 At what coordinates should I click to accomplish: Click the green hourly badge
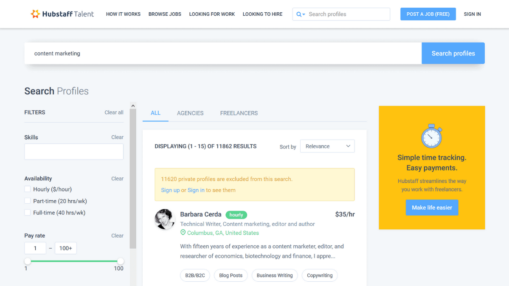(236, 215)
